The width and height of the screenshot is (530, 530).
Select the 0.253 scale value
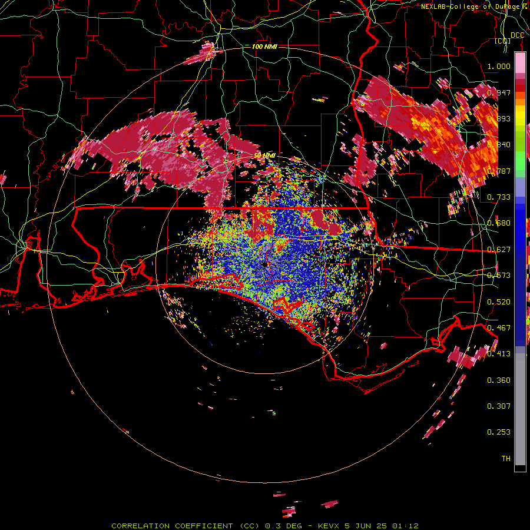pos(499,432)
